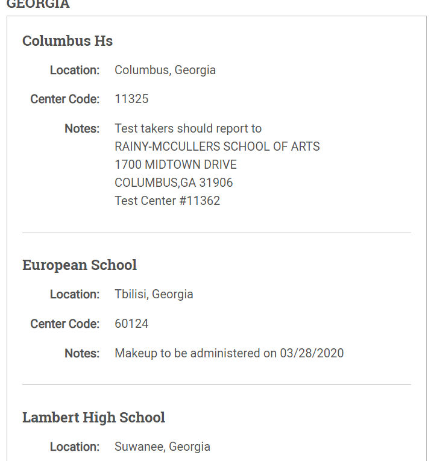Click the Notes label under European School
The height and width of the screenshot is (461, 431).
[82, 353]
